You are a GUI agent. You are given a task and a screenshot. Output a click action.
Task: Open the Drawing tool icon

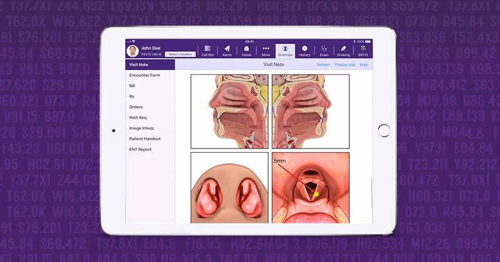pyautogui.click(x=342, y=51)
